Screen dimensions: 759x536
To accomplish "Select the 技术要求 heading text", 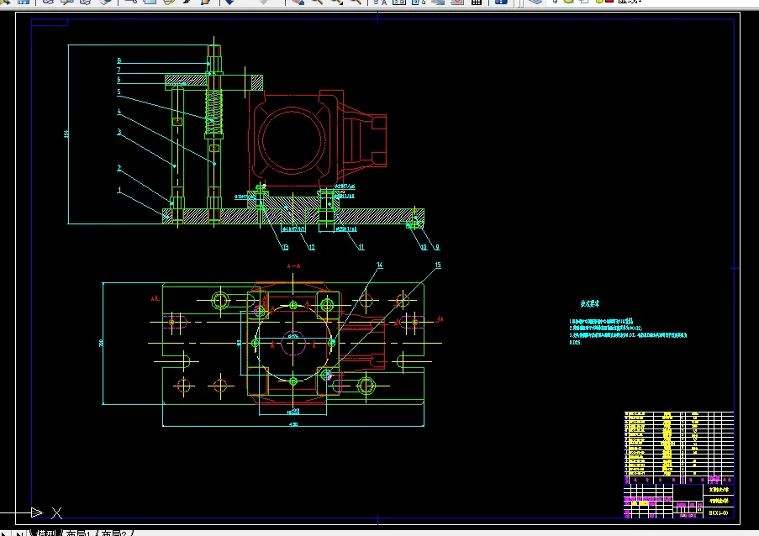I will 590,304.
